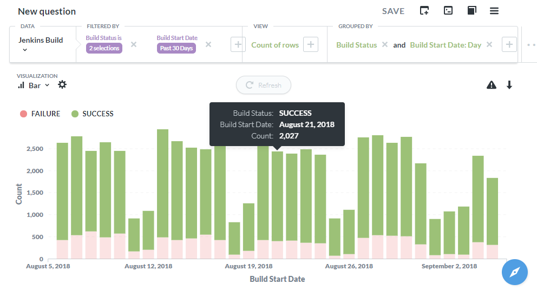537x297 pixels.
Task: Click the Refresh button
Action: (264, 85)
